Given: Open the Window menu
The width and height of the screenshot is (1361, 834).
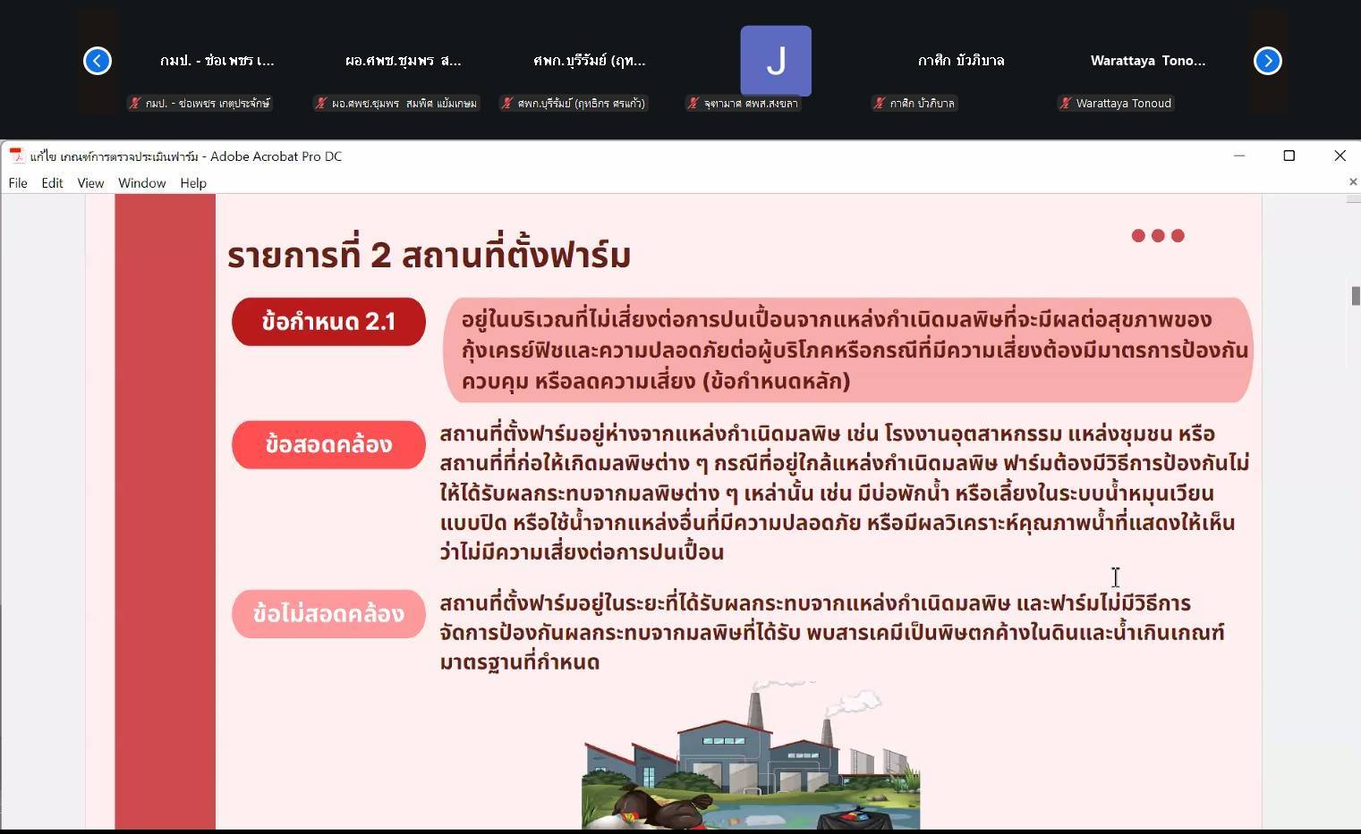Looking at the screenshot, I should (x=141, y=183).
